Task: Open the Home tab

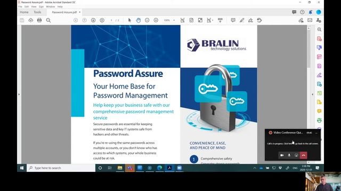Action: (24, 12)
